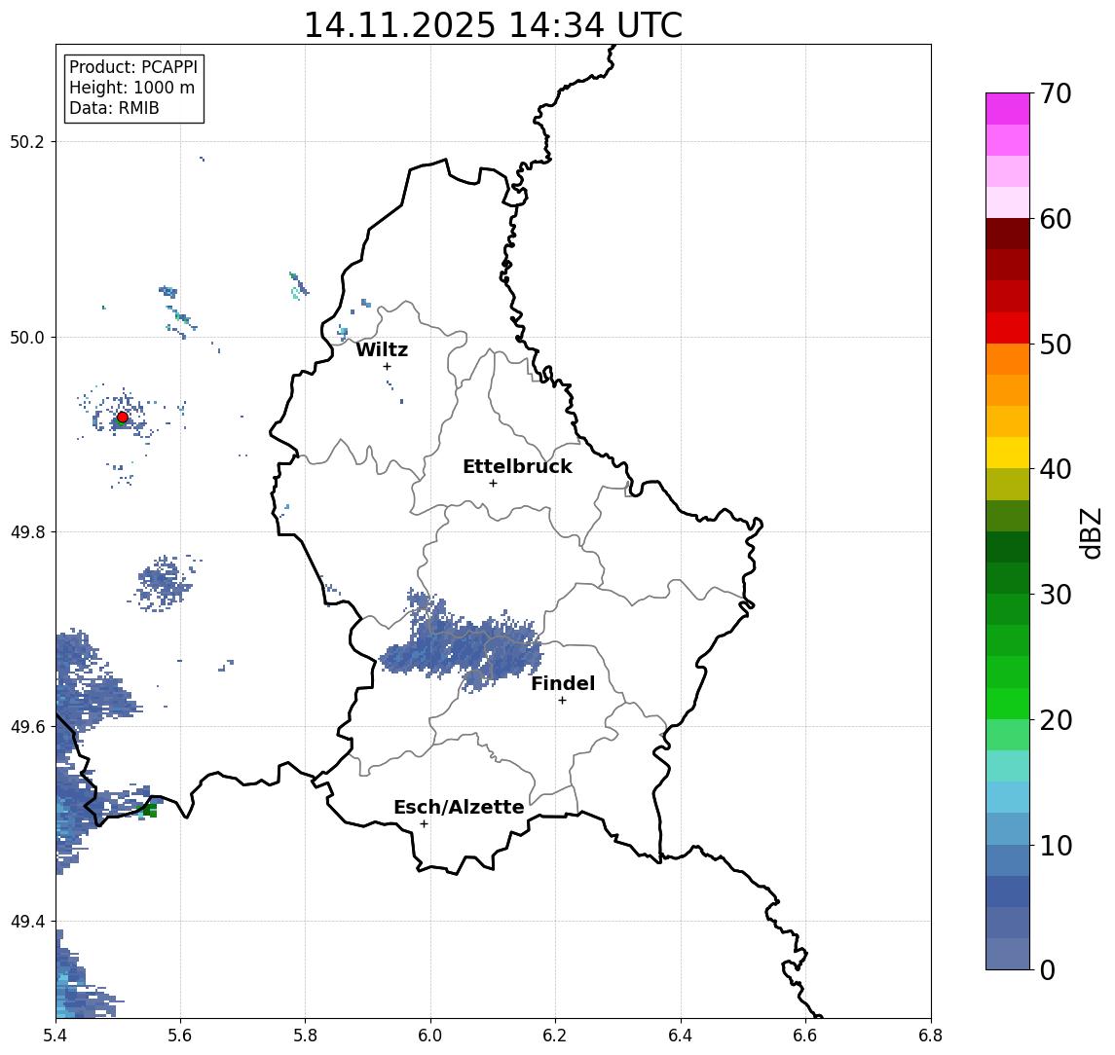Click the 49.4 latitude axis label

26,922
